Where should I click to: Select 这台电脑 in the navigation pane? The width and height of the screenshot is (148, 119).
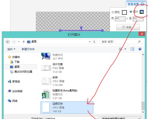click(x=15, y=91)
